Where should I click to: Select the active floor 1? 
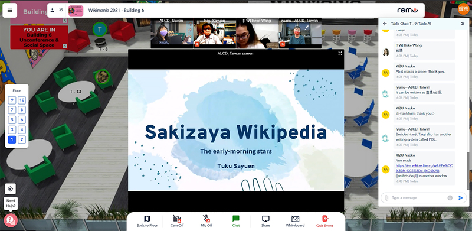12,139
